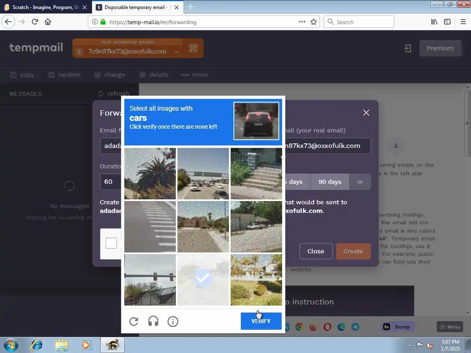This screenshot has height=353, width=471.
Task: Select the Disposable temporary email tab
Action: [x=137, y=7]
